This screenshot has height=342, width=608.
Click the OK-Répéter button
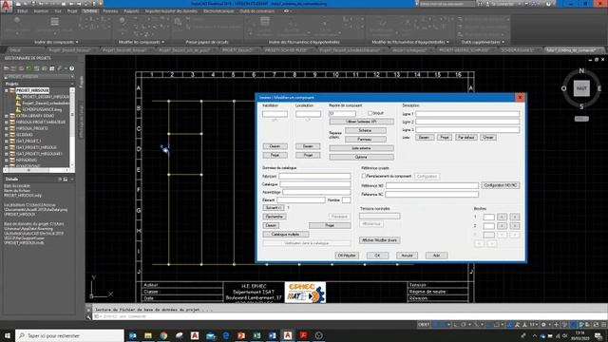tap(347, 256)
